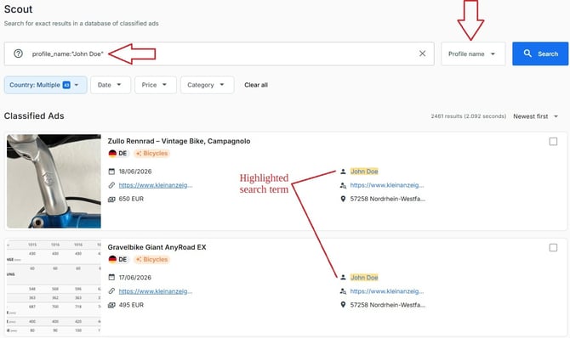
Task: Click the calendar icon next to 18/06/2026
Action: (111, 172)
